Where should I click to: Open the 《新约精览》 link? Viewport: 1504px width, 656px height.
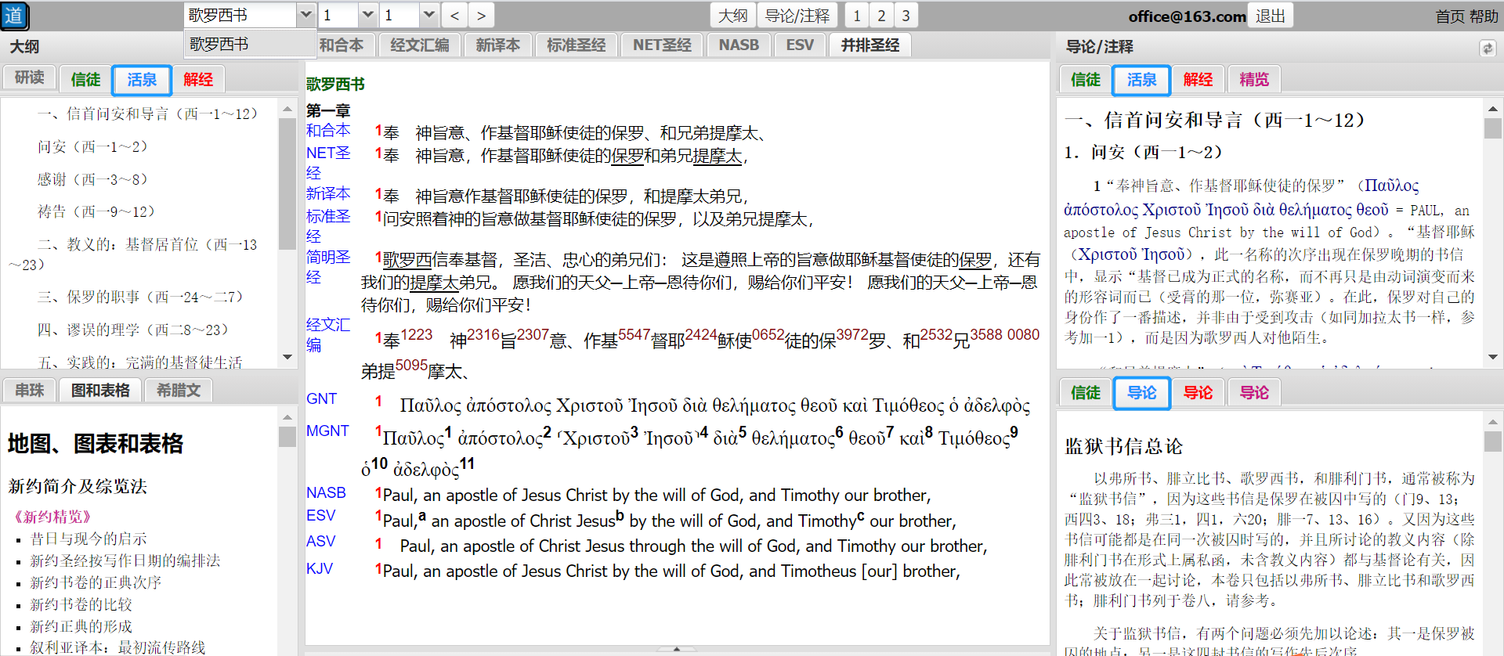tap(52, 517)
